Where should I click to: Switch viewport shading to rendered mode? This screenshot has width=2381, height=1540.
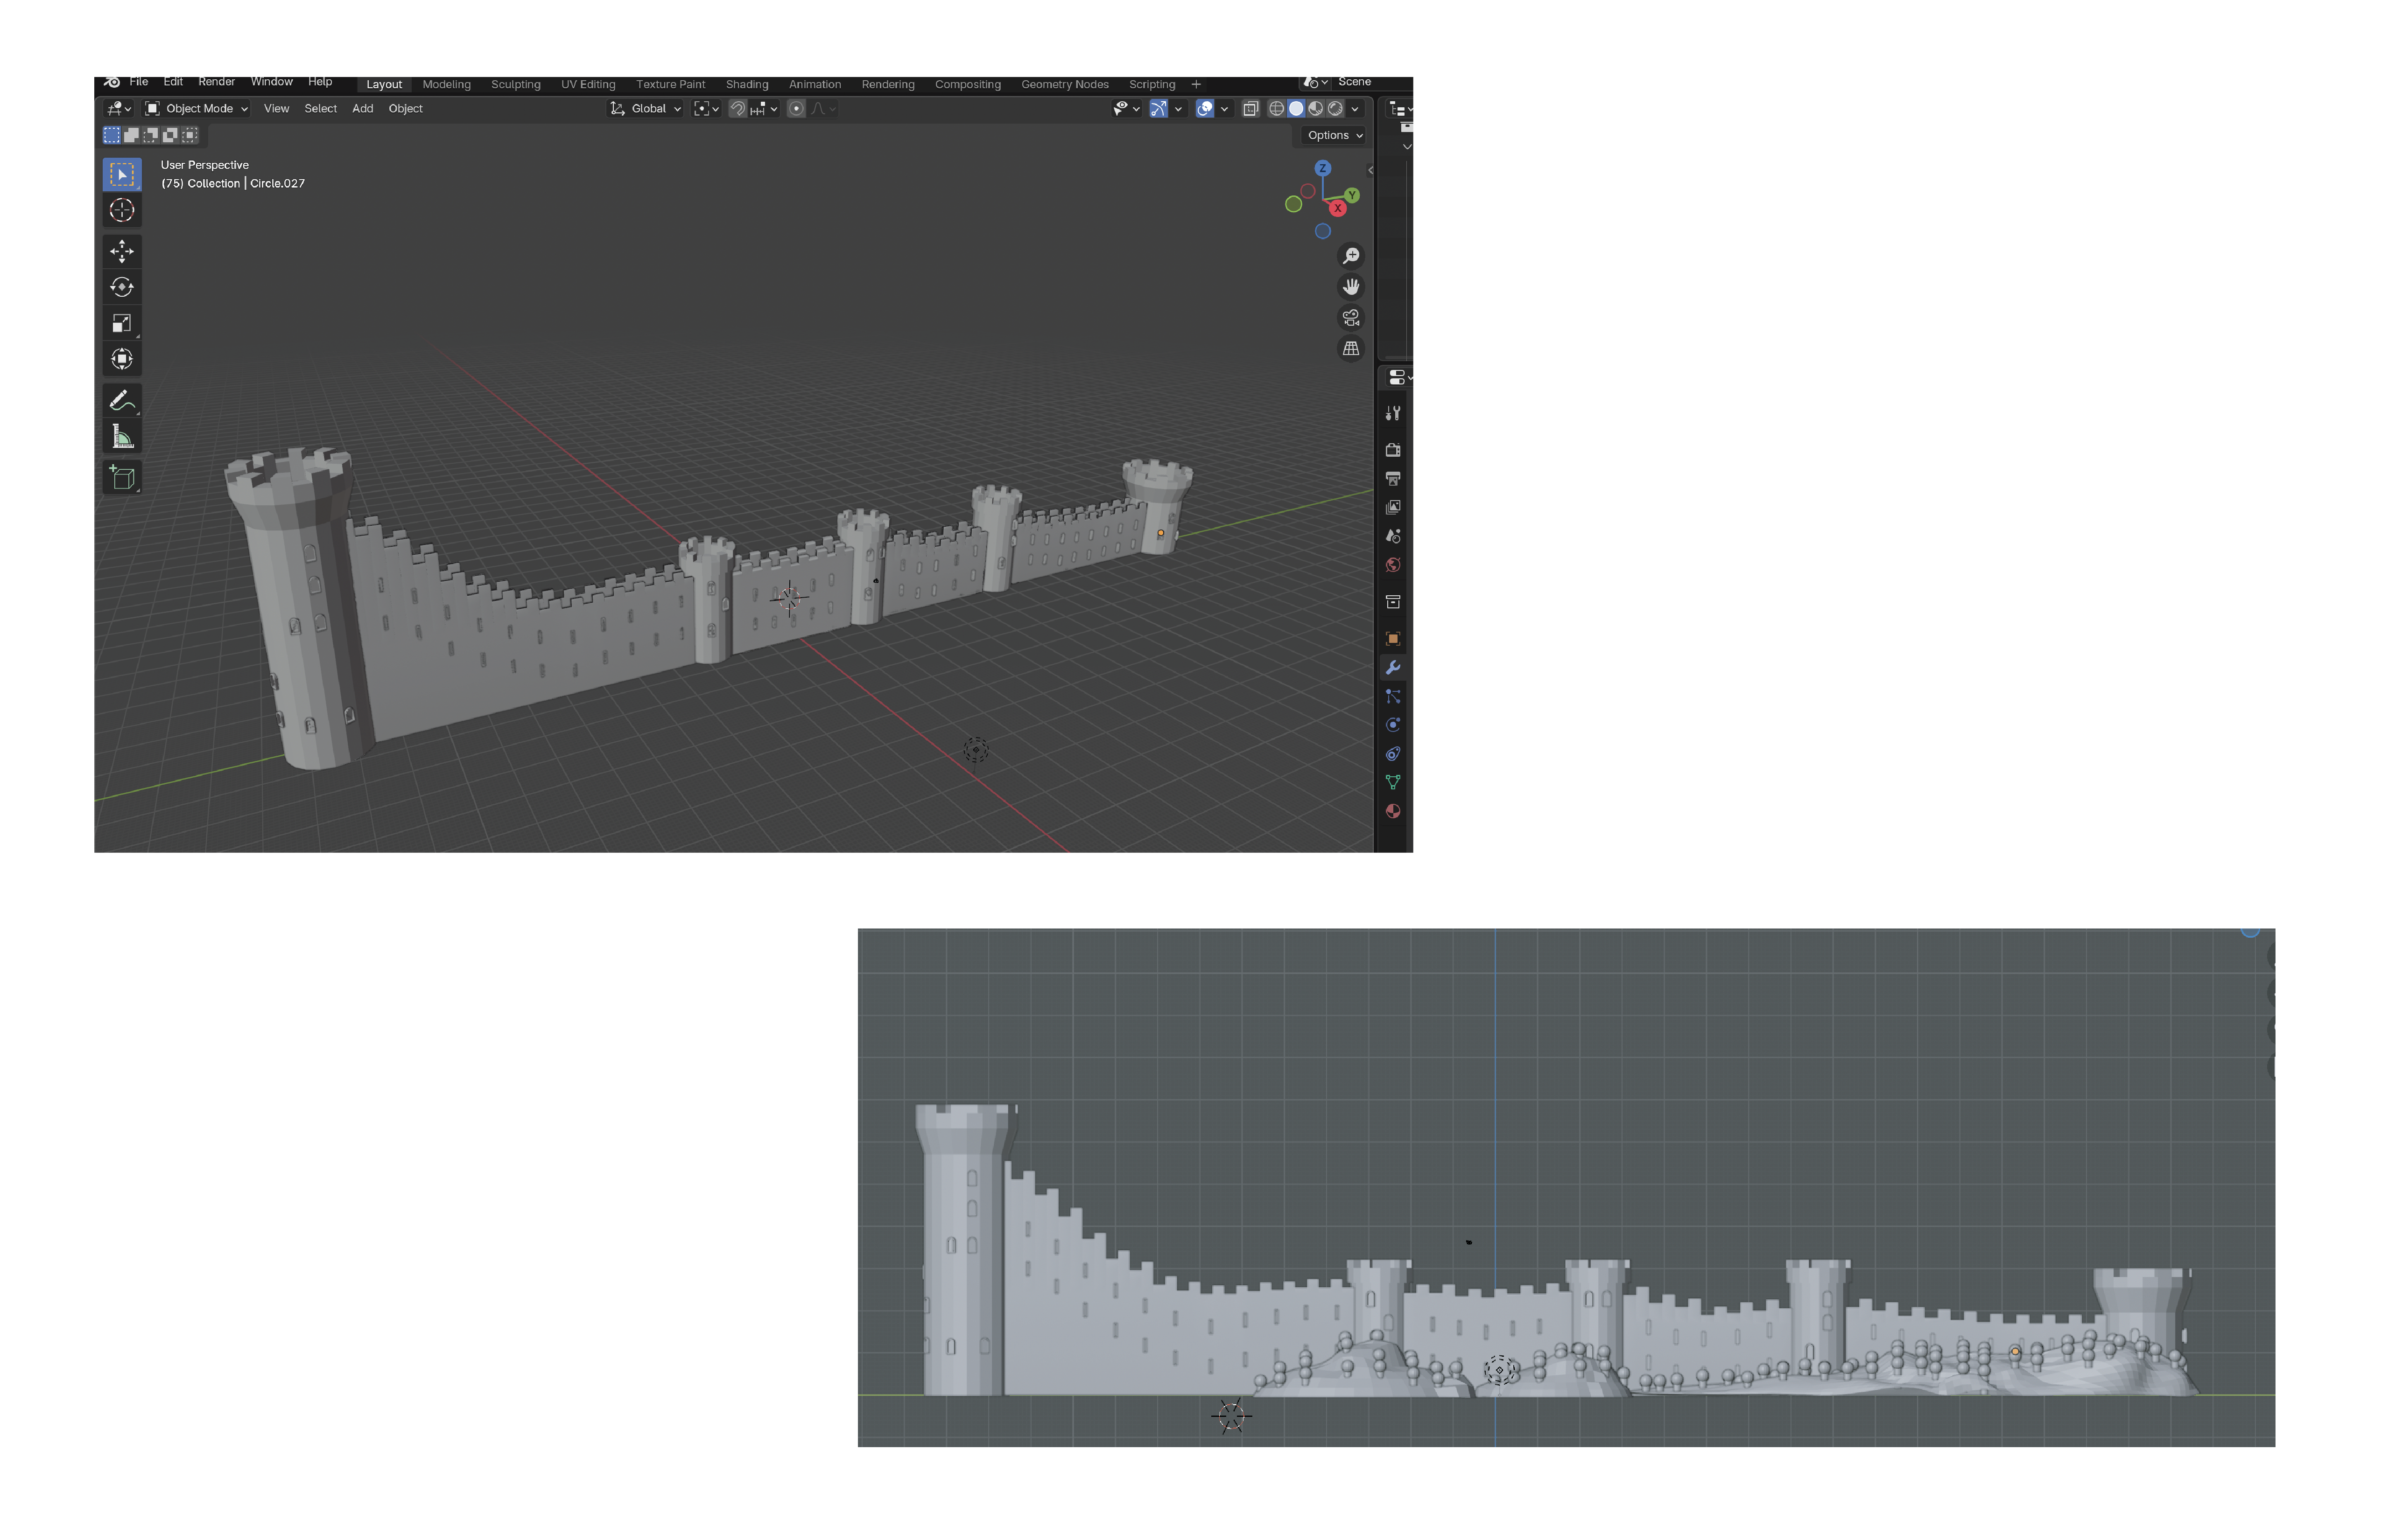pyautogui.click(x=1335, y=108)
